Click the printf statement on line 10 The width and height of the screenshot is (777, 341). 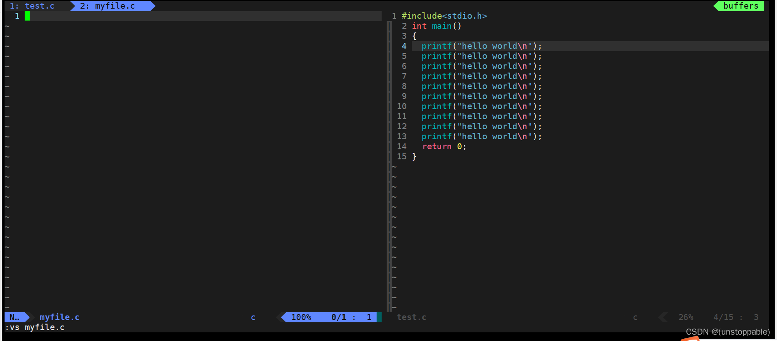click(x=482, y=106)
